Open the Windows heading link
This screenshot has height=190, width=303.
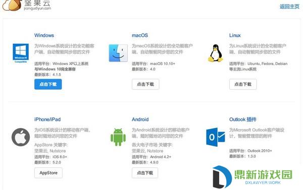44,35
